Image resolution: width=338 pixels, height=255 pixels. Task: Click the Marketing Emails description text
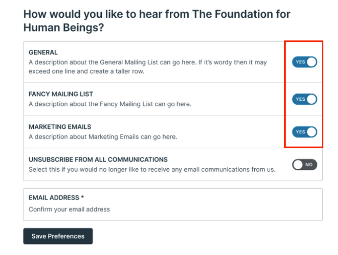(x=103, y=137)
